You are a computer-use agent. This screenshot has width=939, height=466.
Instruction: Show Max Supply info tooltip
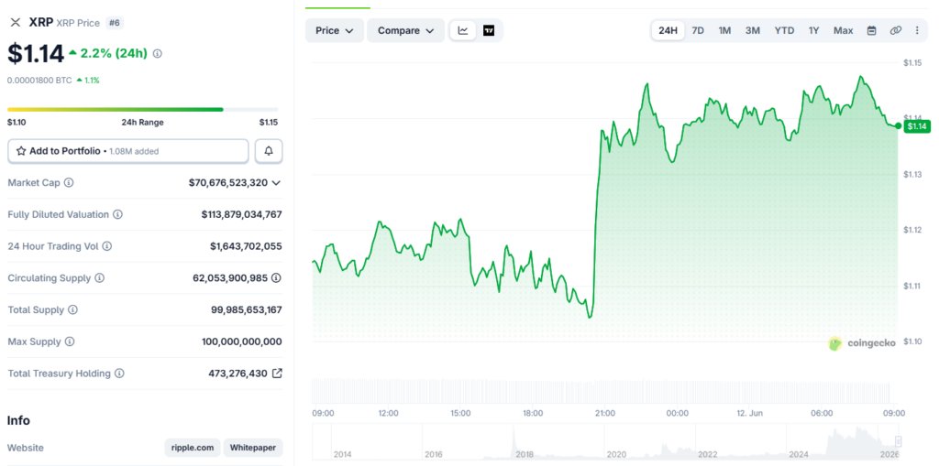pyautogui.click(x=70, y=341)
